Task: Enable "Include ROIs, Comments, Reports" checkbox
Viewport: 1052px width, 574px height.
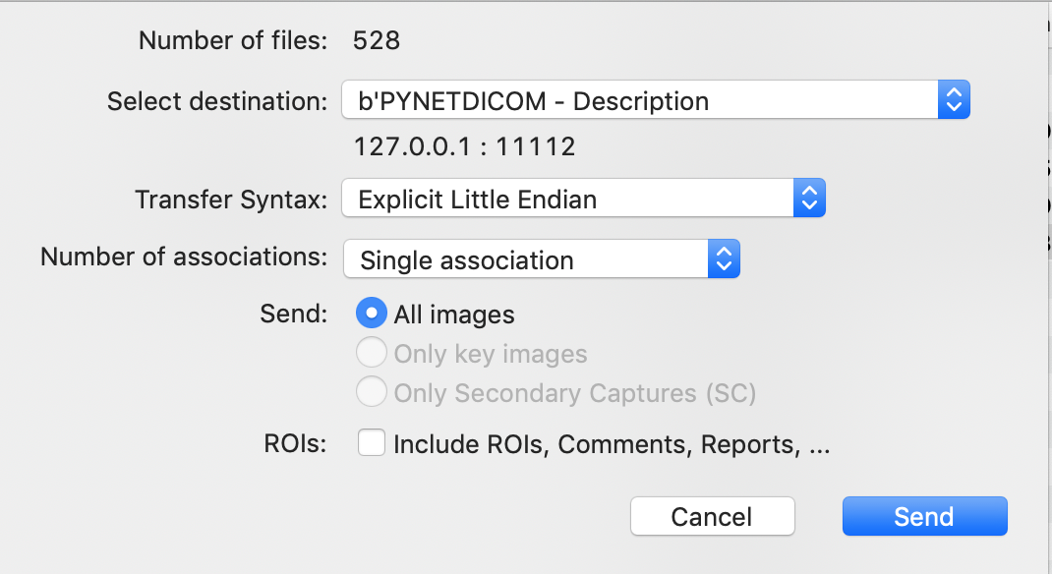Action: (372, 442)
